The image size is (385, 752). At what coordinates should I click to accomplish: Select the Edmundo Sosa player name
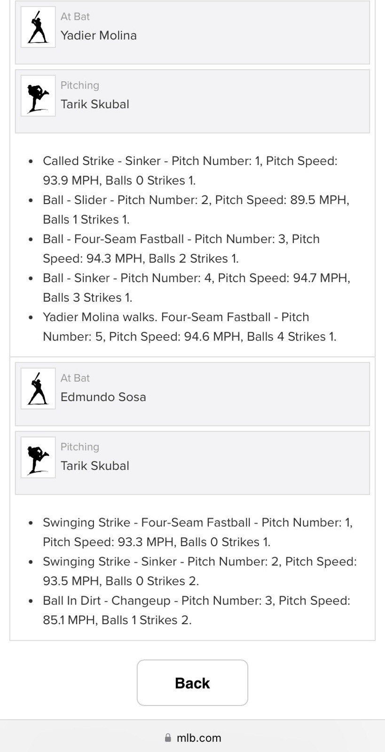(x=103, y=397)
